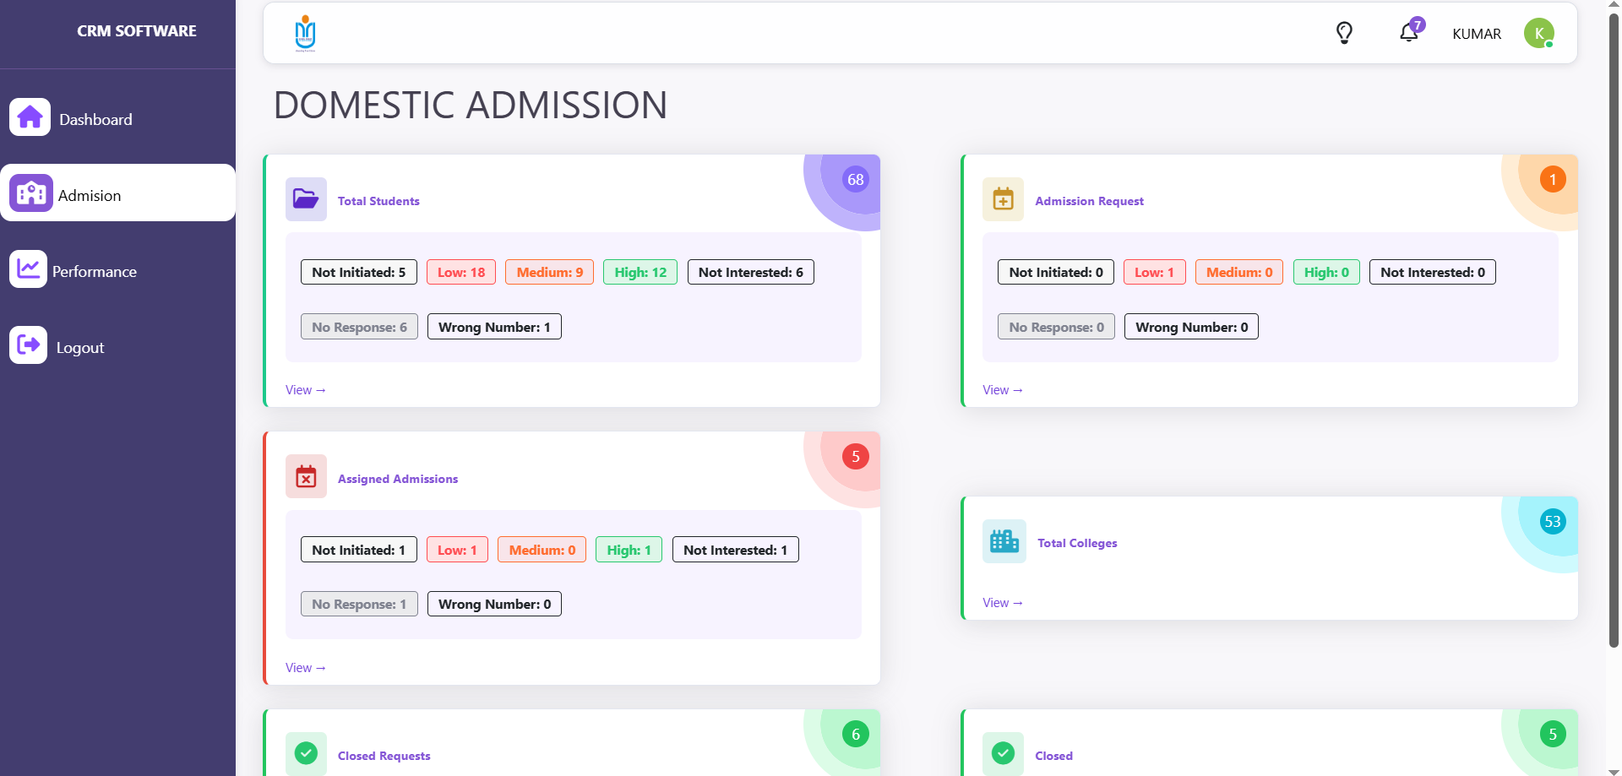Image resolution: width=1622 pixels, height=776 pixels.
Task: Click the KUMAR profile avatar
Action: [1539, 33]
